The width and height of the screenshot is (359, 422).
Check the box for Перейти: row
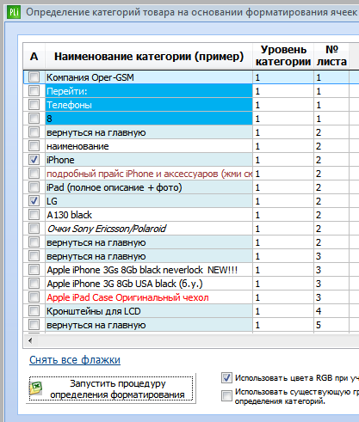[x=34, y=91]
